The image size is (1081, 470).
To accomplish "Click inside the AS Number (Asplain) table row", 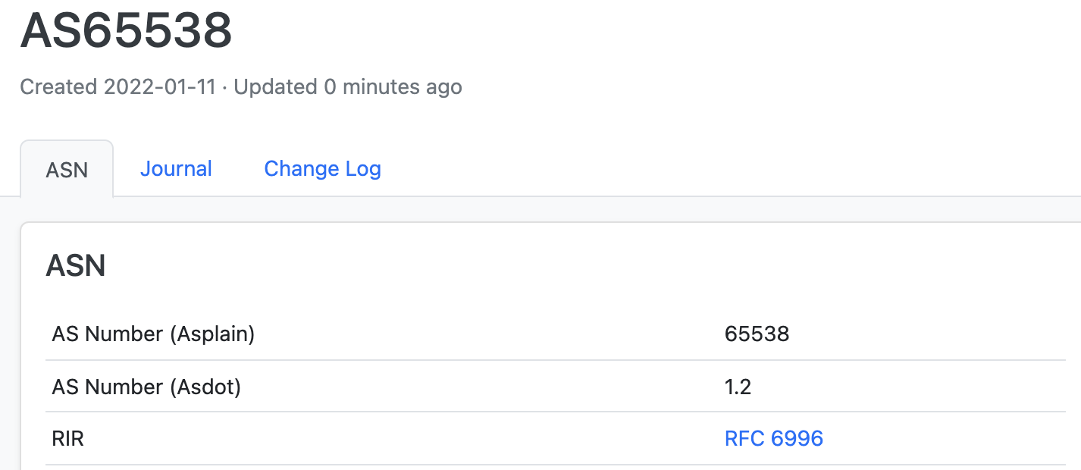I will (x=455, y=333).
